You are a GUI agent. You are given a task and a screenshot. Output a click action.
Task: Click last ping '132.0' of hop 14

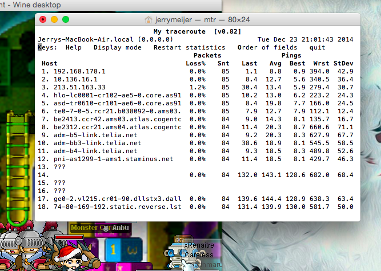(x=247, y=175)
